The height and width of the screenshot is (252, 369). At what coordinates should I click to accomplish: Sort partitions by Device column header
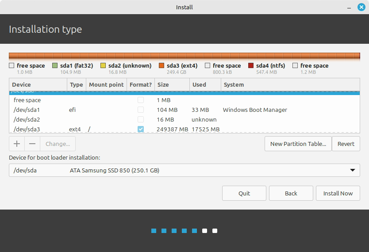pyautogui.click(x=38, y=84)
